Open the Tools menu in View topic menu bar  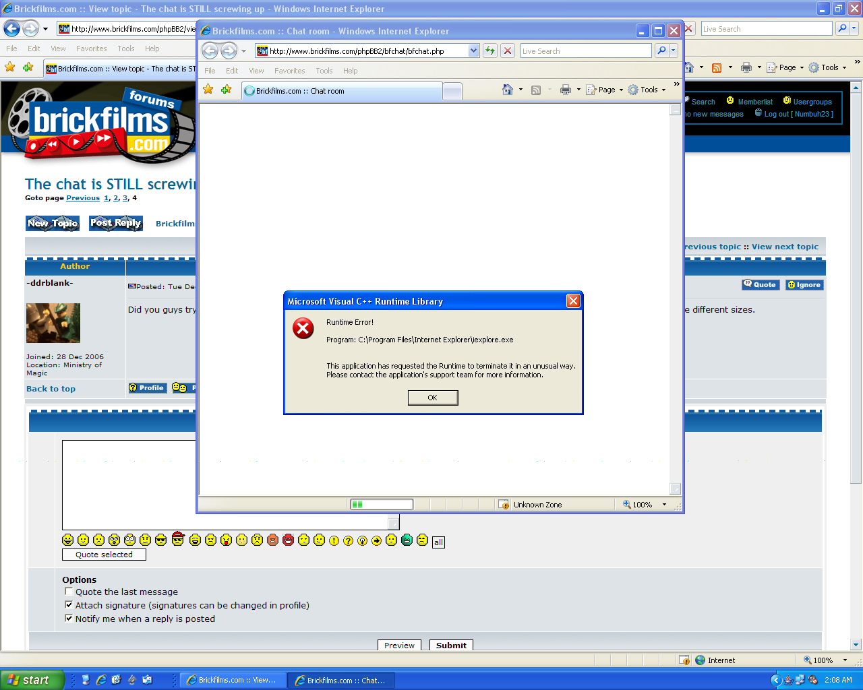click(126, 49)
